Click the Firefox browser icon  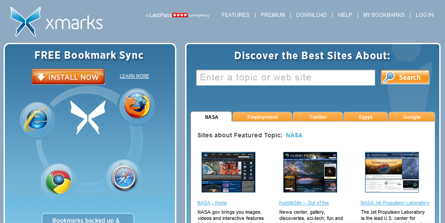pyautogui.click(x=137, y=106)
